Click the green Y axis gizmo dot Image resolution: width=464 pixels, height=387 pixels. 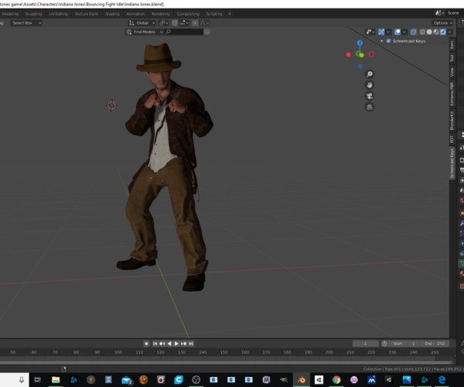361,55
